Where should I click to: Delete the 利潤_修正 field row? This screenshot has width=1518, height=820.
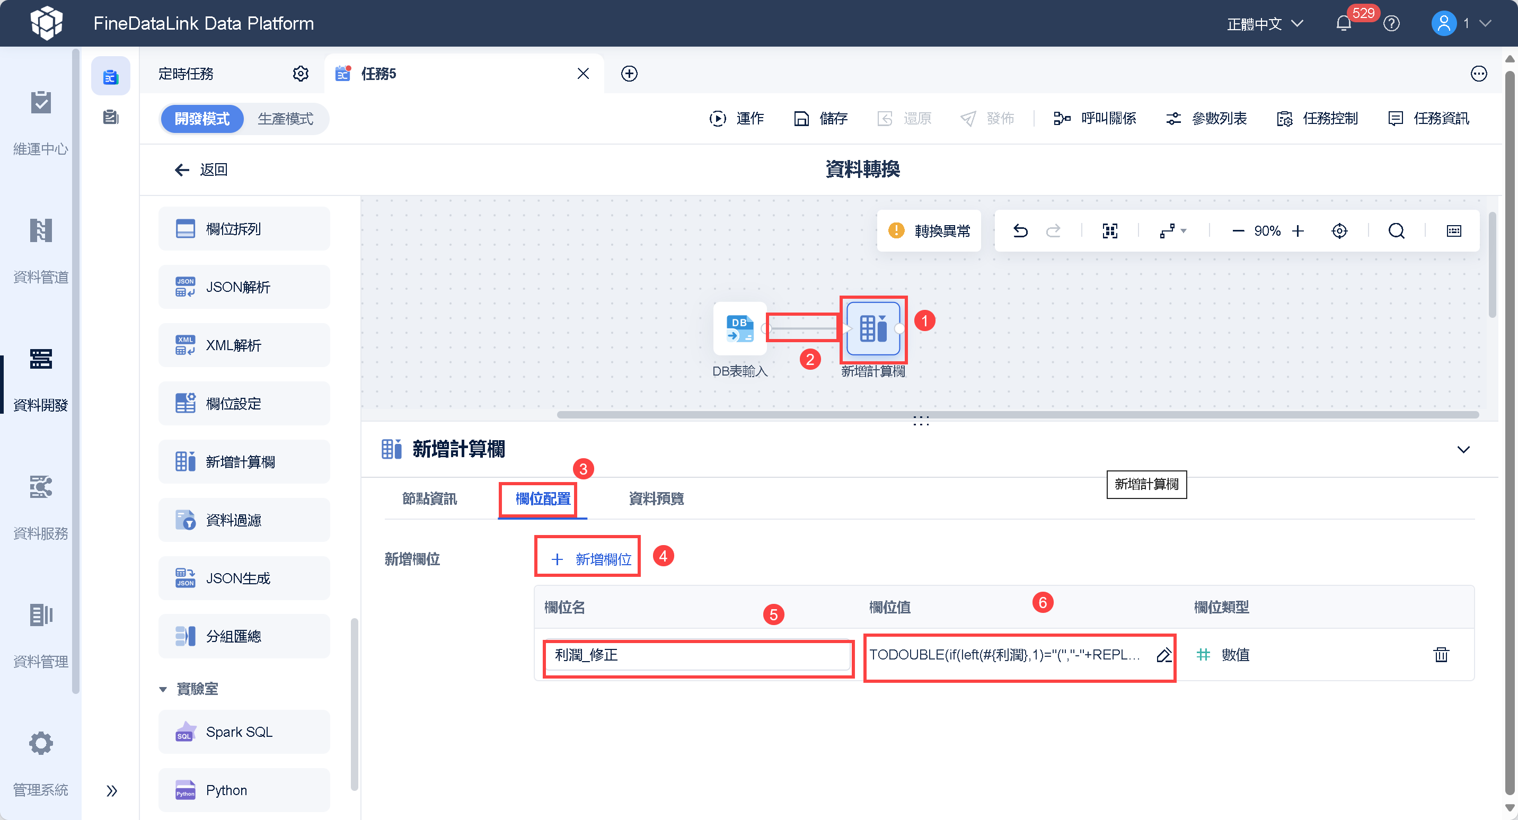[1441, 655]
